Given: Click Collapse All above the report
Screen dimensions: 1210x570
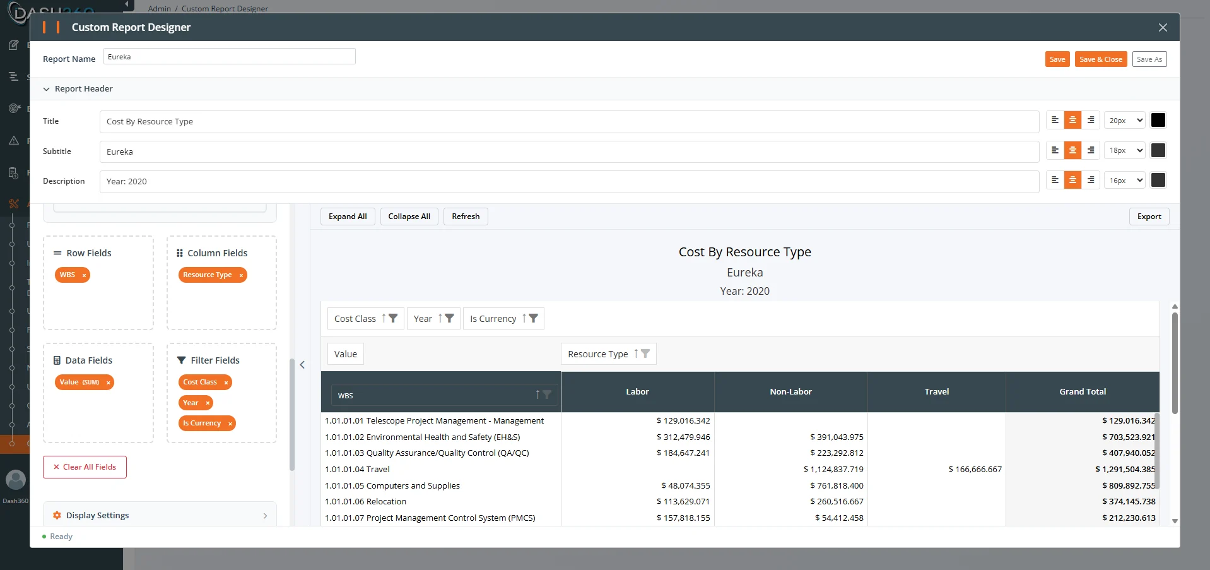Looking at the screenshot, I should pyautogui.click(x=409, y=217).
